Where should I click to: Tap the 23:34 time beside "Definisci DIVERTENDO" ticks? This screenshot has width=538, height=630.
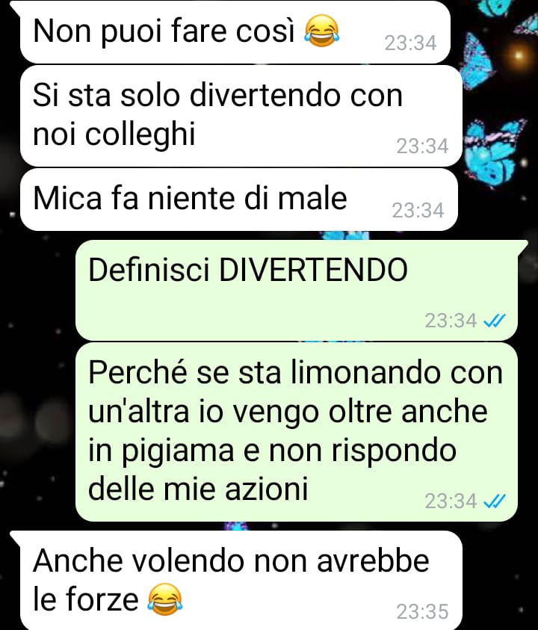(451, 321)
